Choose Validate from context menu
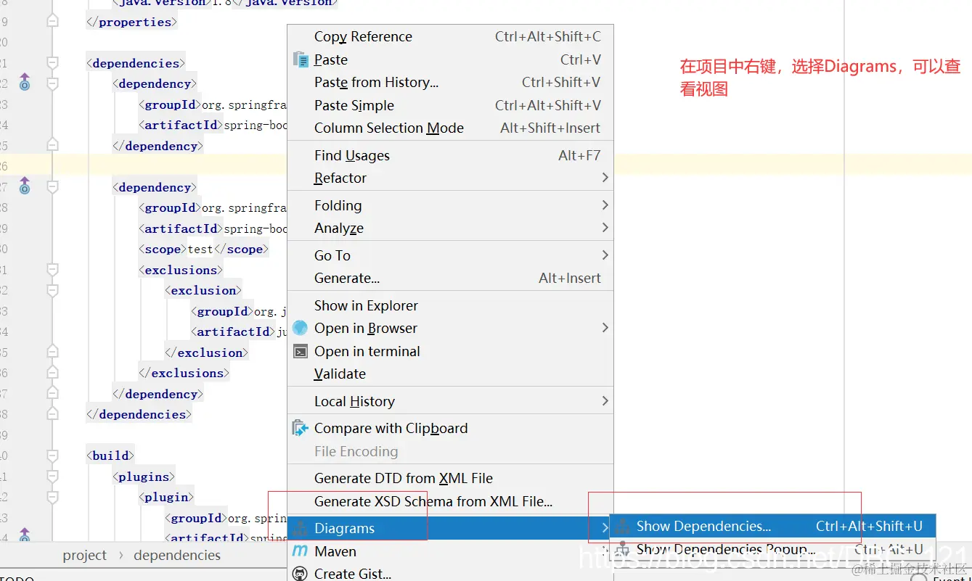This screenshot has width=972, height=581. [x=451, y=374]
